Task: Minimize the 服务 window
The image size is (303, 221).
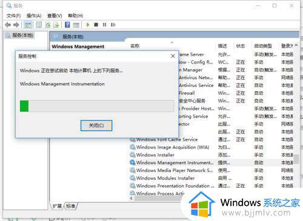Action: point(258,5)
